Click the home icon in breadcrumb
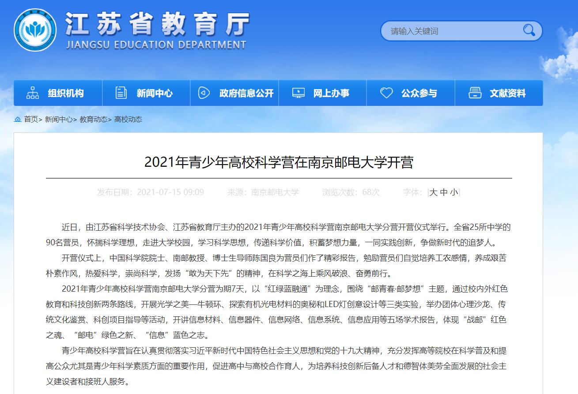This screenshot has height=394, width=578. [18, 119]
